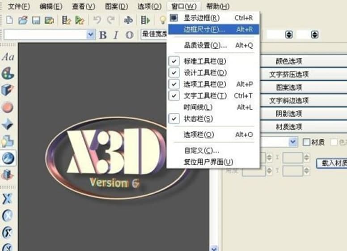Screen dimensions: 347x251
Task: Choose 品质设置(Q)... menu item
Action: [213, 45]
